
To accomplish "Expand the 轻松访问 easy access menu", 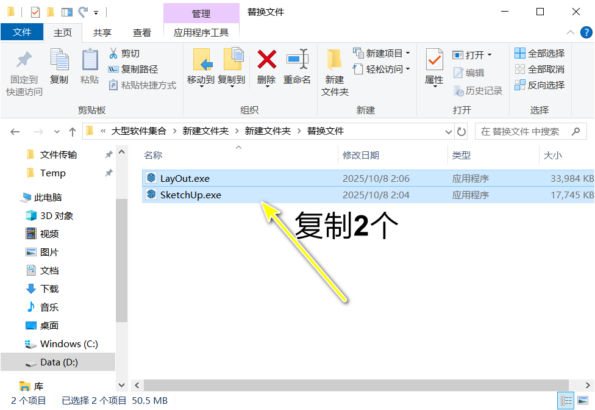I will click(408, 69).
